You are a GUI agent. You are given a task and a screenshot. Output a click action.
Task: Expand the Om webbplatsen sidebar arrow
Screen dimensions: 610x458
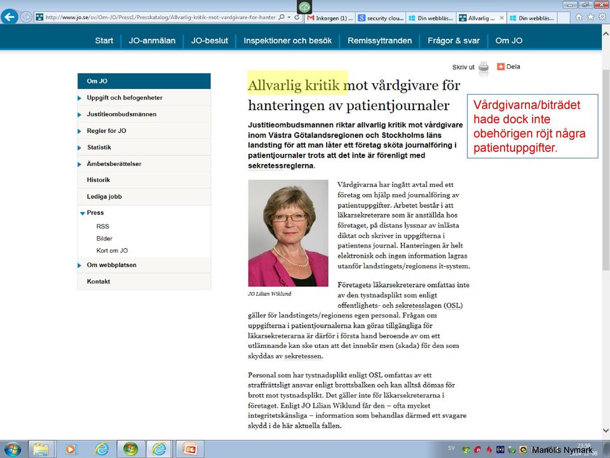[80, 265]
